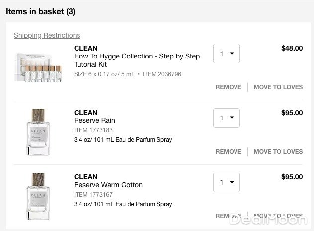Click the Reserve Rain bottle image
The image size is (314, 231).
pos(38,132)
